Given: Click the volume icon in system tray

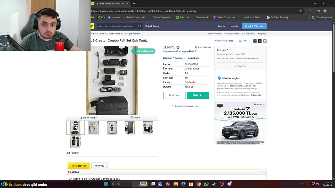Looking at the screenshot, I should point(317,184).
